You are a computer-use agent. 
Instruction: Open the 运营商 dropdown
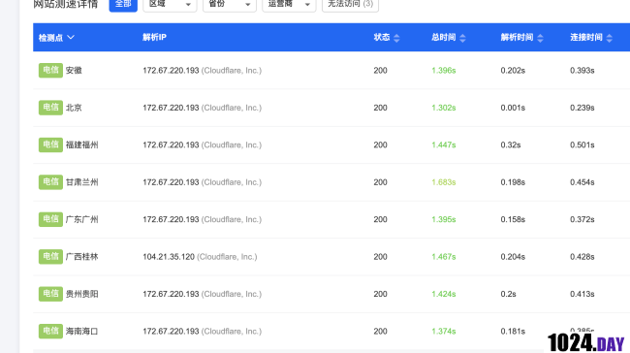(289, 5)
